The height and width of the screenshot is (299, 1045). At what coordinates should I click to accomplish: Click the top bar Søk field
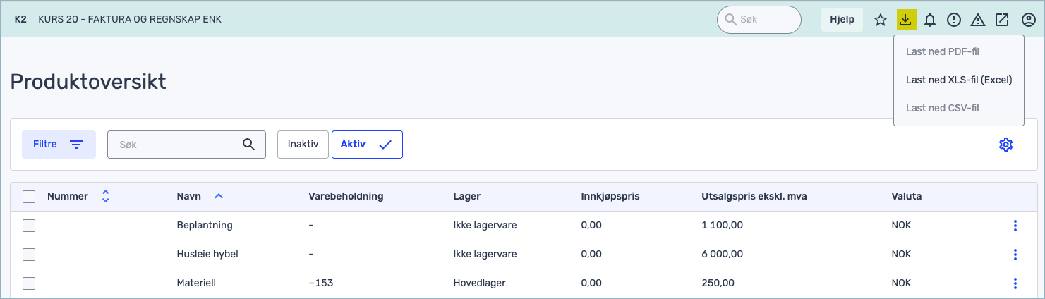(x=759, y=20)
